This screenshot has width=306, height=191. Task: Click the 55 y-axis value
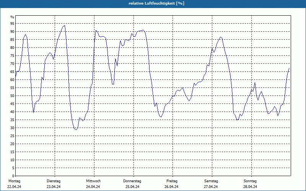pyautogui.click(x=12, y=88)
